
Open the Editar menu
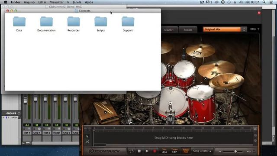pyautogui.click(x=42, y=2)
